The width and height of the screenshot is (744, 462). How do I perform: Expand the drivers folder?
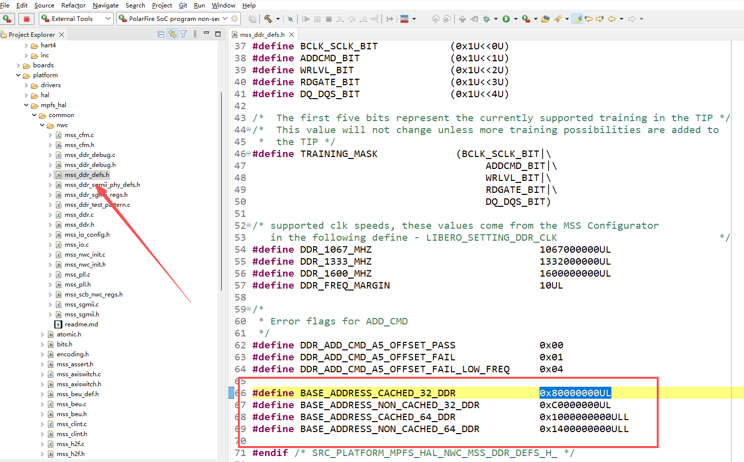[x=26, y=85]
